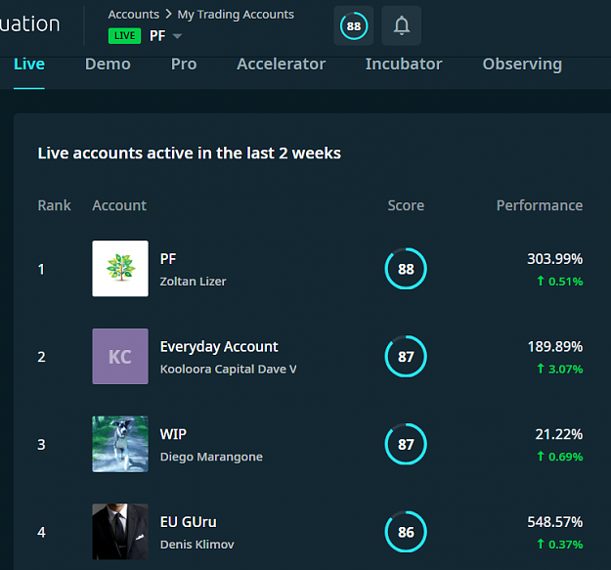Click performance value 21.22%
Image resolution: width=611 pixels, height=570 pixels.
pos(559,434)
